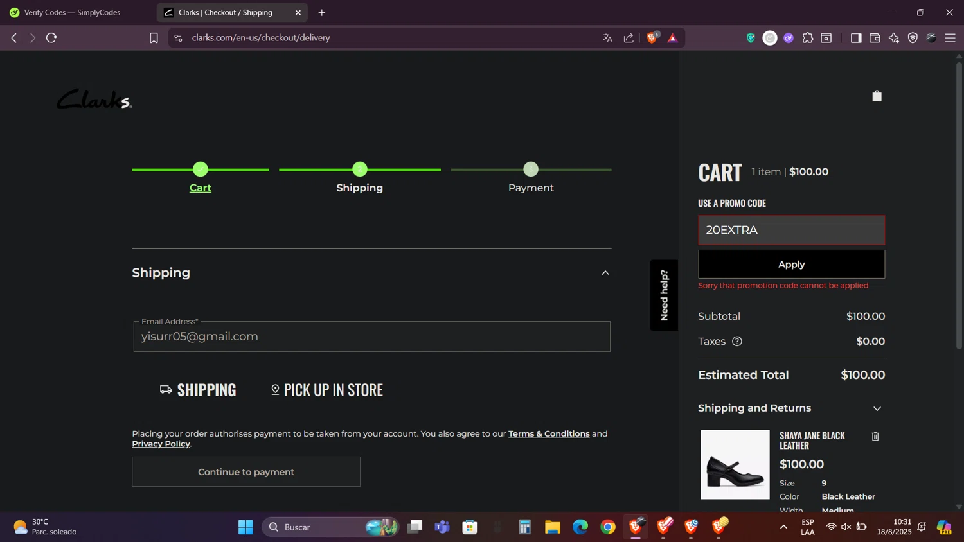Continue to payment

[246, 472]
